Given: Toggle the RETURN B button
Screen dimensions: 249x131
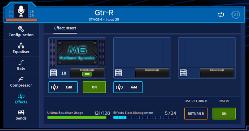Looking at the screenshot, I should tap(196, 114).
